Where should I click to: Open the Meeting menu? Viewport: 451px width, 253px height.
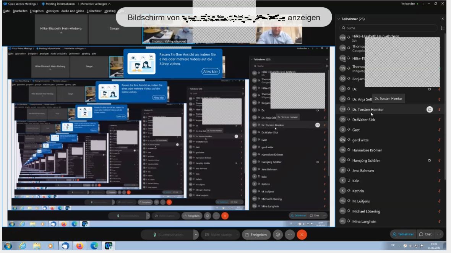pos(110,11)
